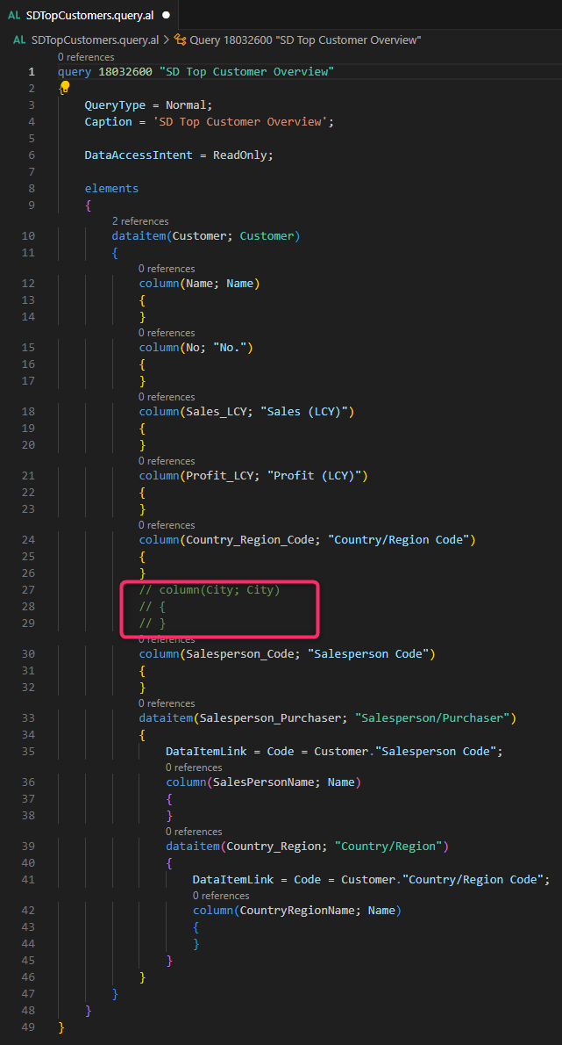
Task: Place the cursor in the commented 'column(City; City)' line
Action: point(219,590)
